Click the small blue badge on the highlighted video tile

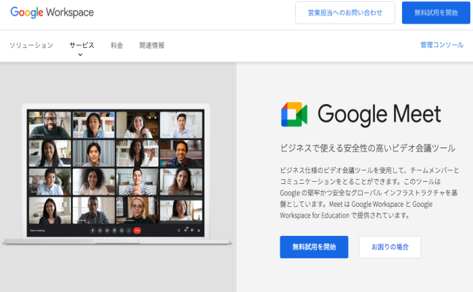pos(112,115)
